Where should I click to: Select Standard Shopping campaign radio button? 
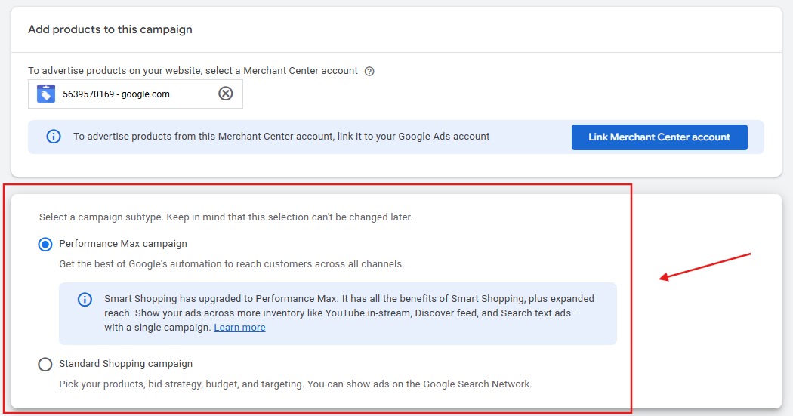pyautogui.click(x=45, y=365)
